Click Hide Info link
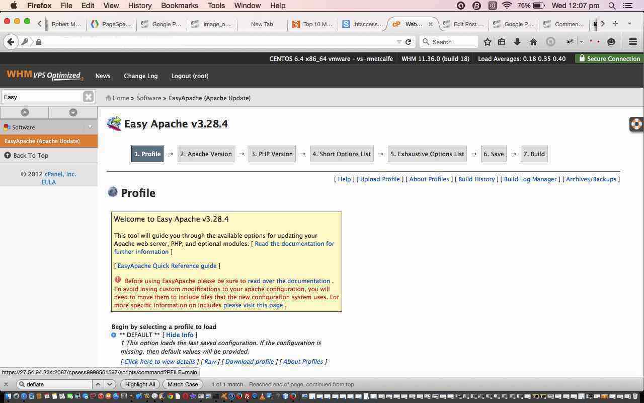This screenshot has width=644, height=403. coord(180,335)
